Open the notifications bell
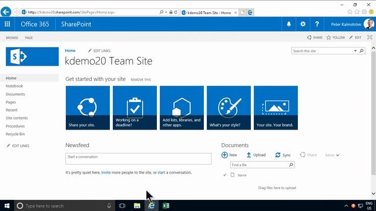The height and width of the screenshot is (211, 376). coord(288,24)
